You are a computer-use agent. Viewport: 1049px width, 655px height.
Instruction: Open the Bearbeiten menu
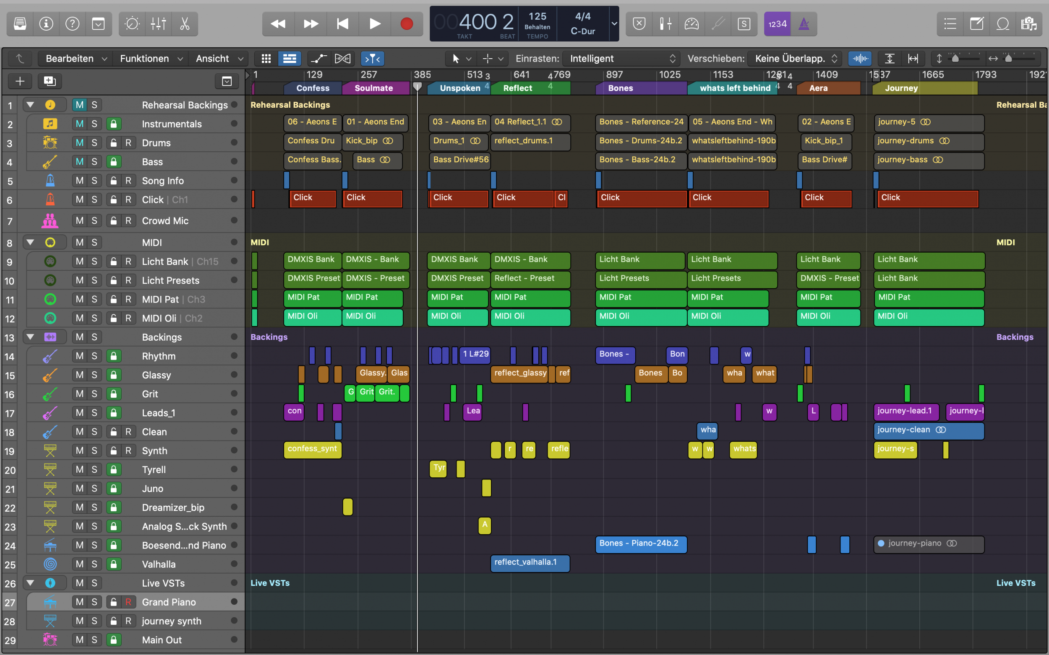pos(76,59)
